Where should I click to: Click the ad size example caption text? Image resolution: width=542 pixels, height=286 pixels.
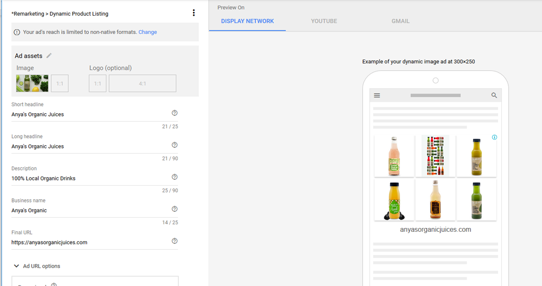pos(418,62)
